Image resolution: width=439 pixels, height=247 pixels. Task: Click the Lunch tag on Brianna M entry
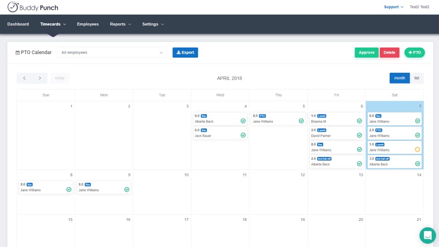pos(321,116)
